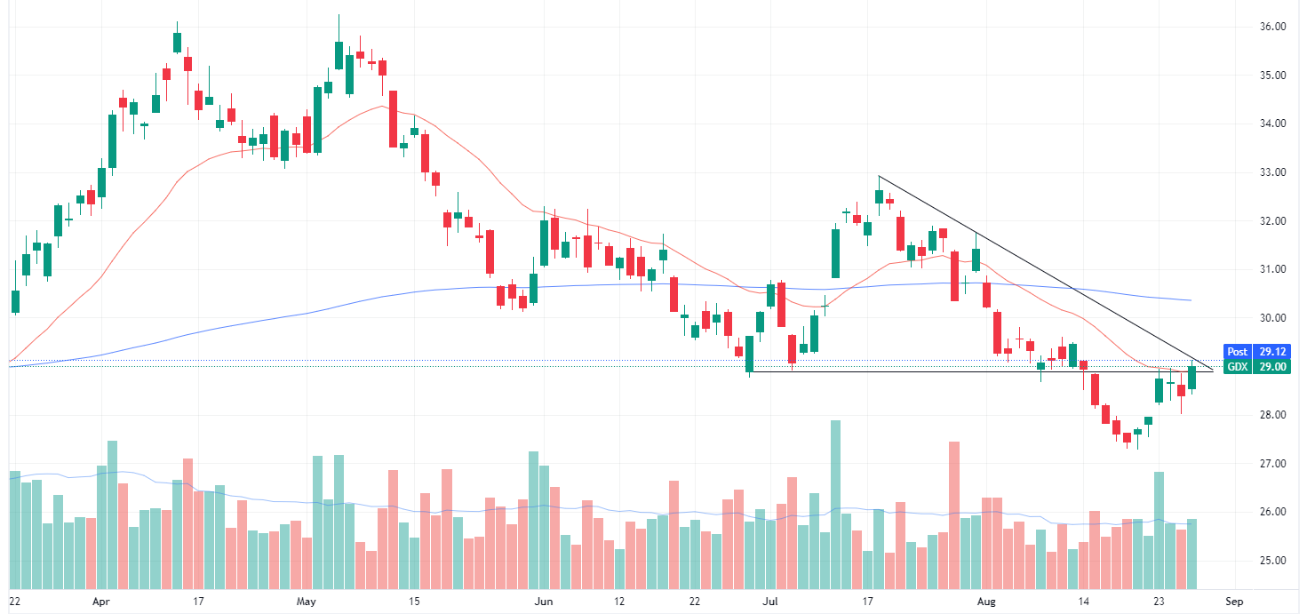Click the 30.00 price axis label
The image size is (1307, 614).
(x=1273, y=318)
